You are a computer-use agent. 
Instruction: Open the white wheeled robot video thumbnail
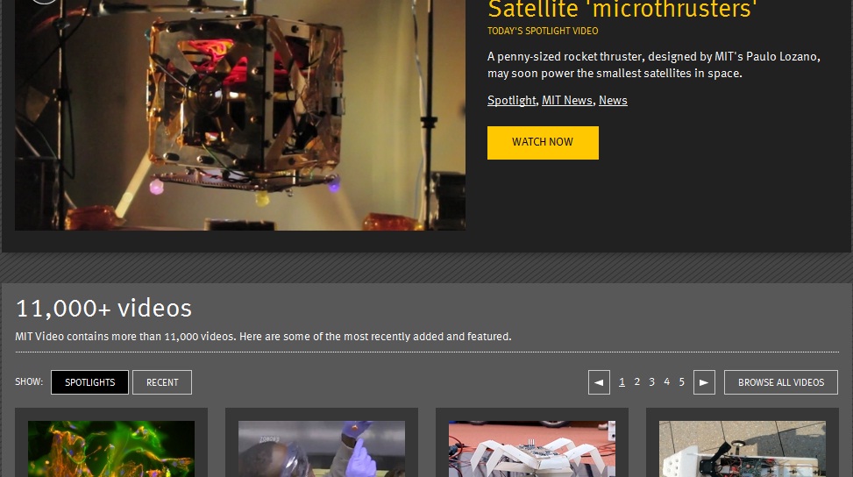pyautogui.click(x=742, y=449)
